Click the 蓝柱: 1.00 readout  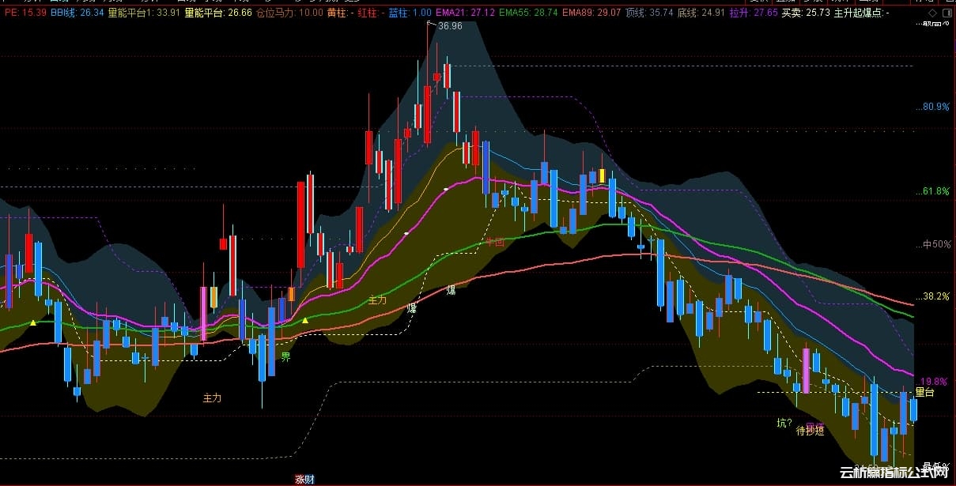coord(410,13)
